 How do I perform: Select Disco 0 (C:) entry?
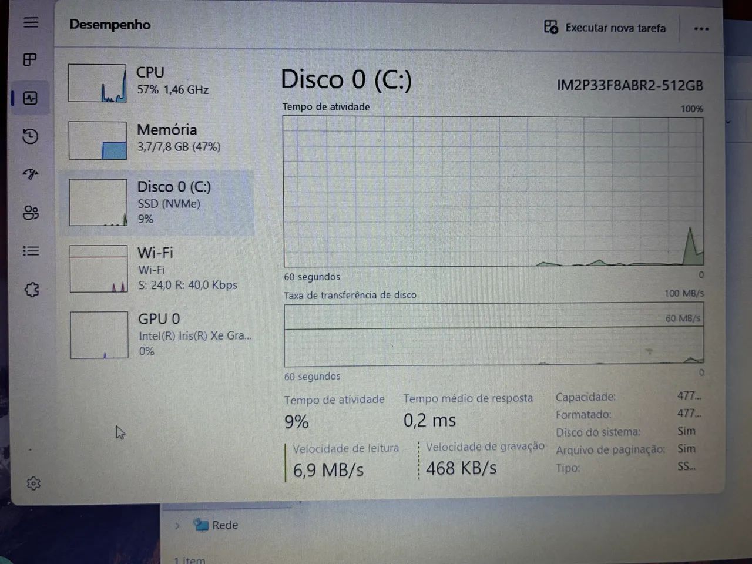[x=157, y=203]
